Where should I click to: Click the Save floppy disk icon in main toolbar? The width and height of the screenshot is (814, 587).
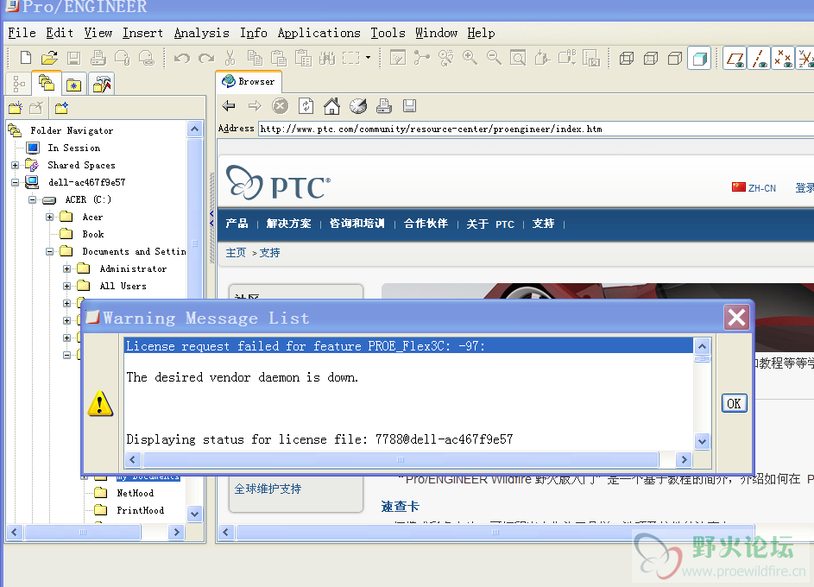point(73,58)
